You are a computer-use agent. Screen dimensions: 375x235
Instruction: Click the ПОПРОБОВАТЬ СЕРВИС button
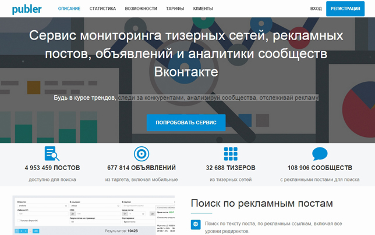(186, 122)
